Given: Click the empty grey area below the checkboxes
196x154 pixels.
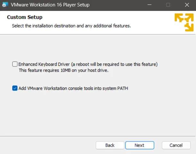Looking at the screenshot, I should tap(96, 116).
